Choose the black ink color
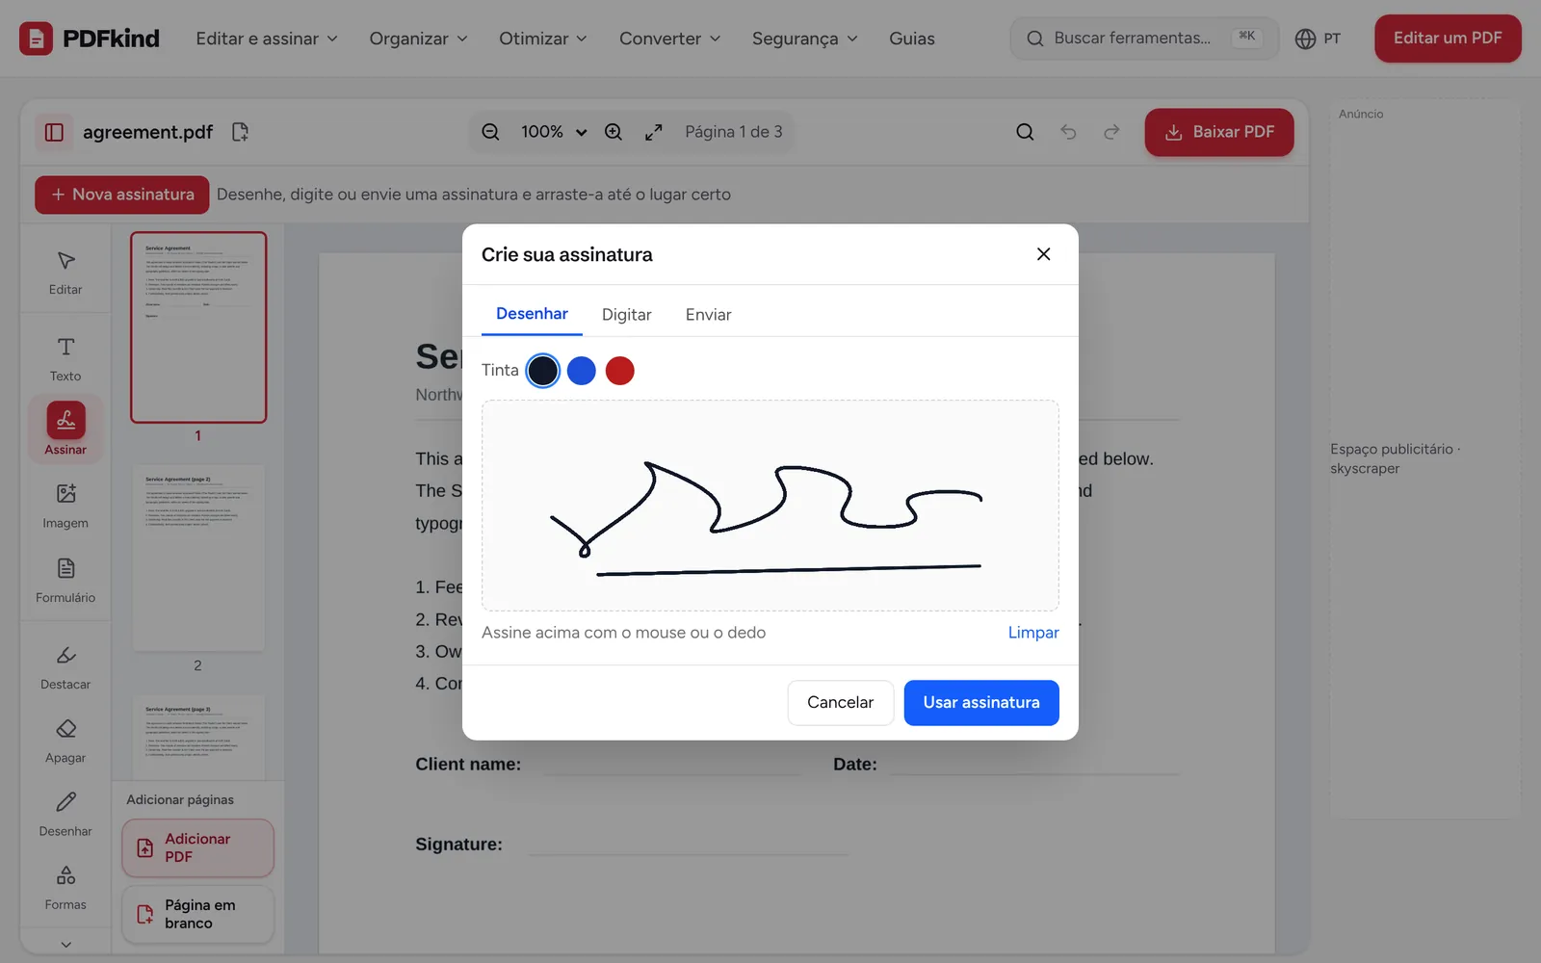 point(543,371)
